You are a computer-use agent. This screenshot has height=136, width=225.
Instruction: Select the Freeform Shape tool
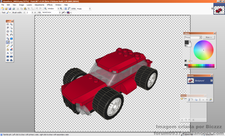click(11, 60)
